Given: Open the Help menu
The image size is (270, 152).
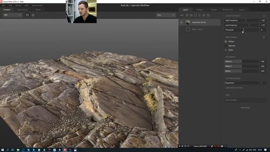Looking at the screenshot, I should pos(26,5).
